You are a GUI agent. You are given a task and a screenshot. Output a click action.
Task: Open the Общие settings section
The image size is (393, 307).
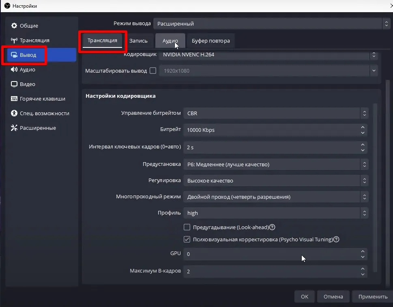pyautogui.click(x=42, y=26)
